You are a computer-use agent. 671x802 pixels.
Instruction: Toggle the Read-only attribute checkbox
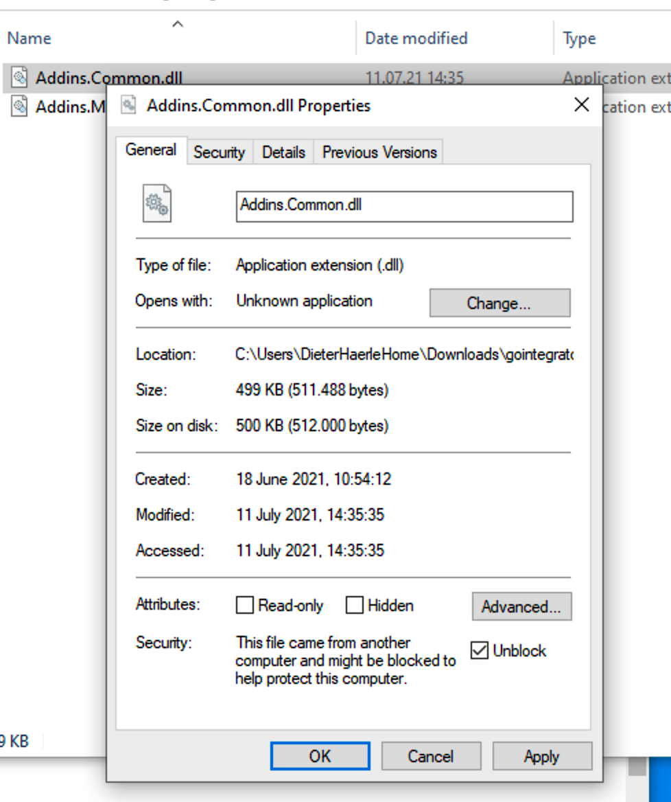click(x=245, y=604)
